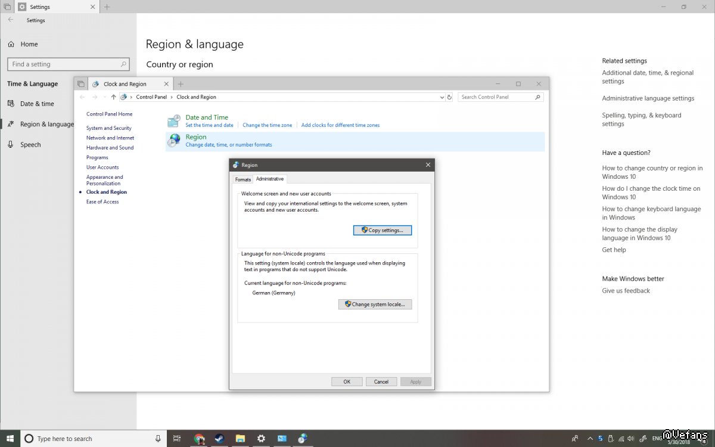Open the recent locations chevron dropdown

click(104, 97)
